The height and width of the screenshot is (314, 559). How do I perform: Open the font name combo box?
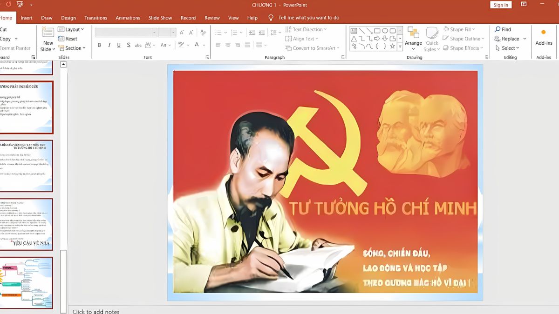[126, 33]
